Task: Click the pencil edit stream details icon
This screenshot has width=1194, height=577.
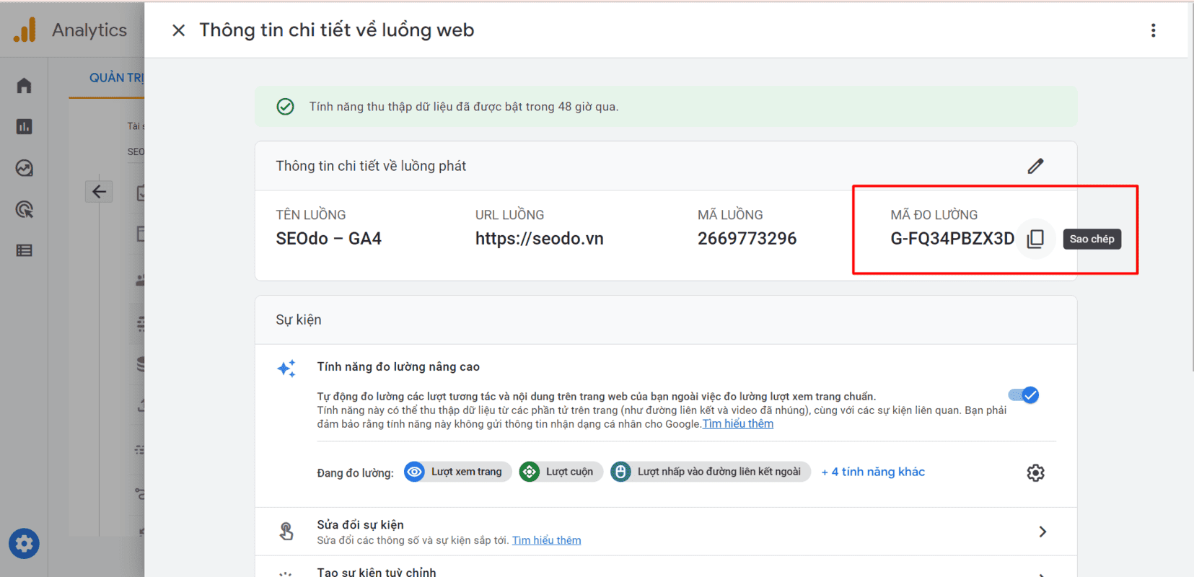Action: (1035, 166)
